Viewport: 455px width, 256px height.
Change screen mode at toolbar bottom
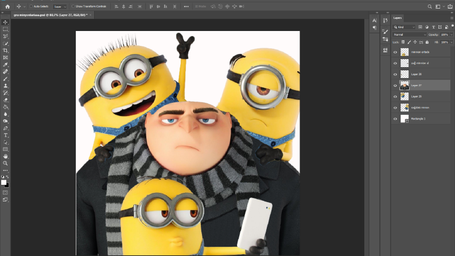click(5, 200)
